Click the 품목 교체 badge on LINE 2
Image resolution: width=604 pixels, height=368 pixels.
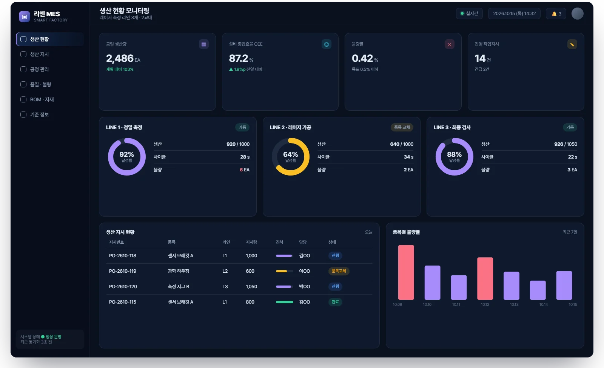click(402, 127)
